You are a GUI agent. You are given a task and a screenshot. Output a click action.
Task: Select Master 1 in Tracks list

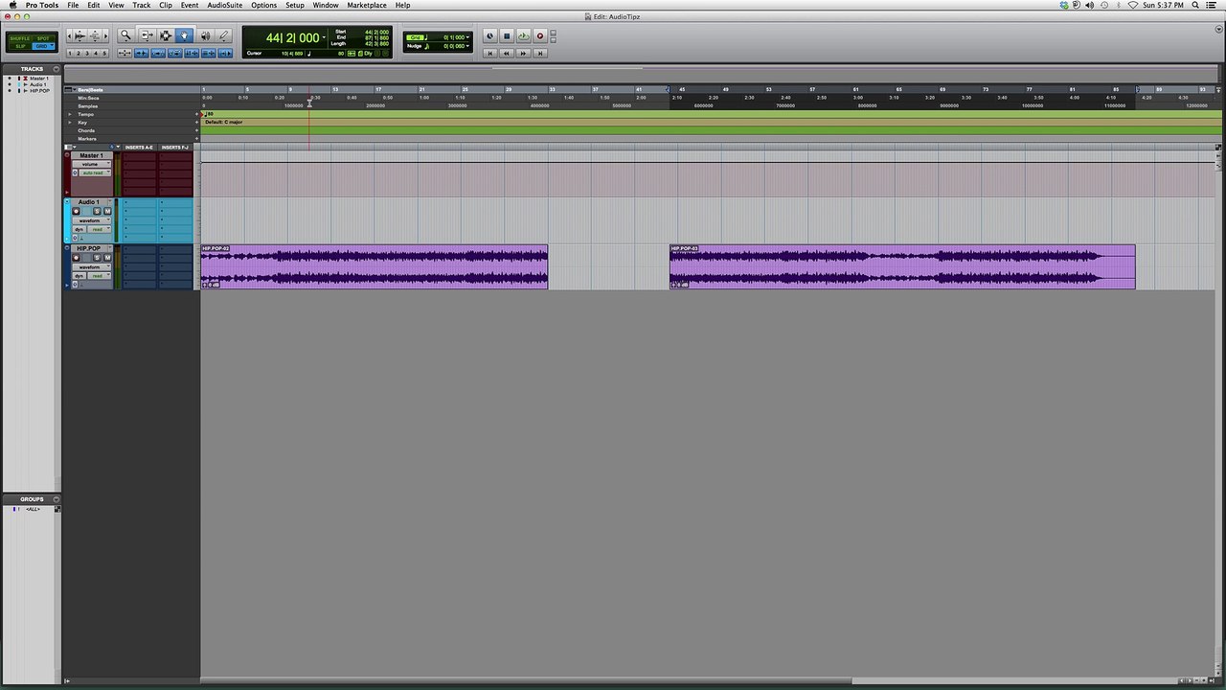[38, 79]
